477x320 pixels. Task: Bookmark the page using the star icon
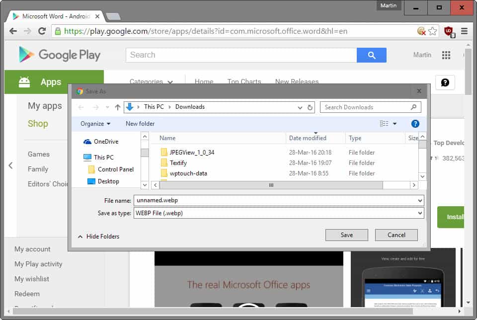pyautogui.click(x=434, y=31)
